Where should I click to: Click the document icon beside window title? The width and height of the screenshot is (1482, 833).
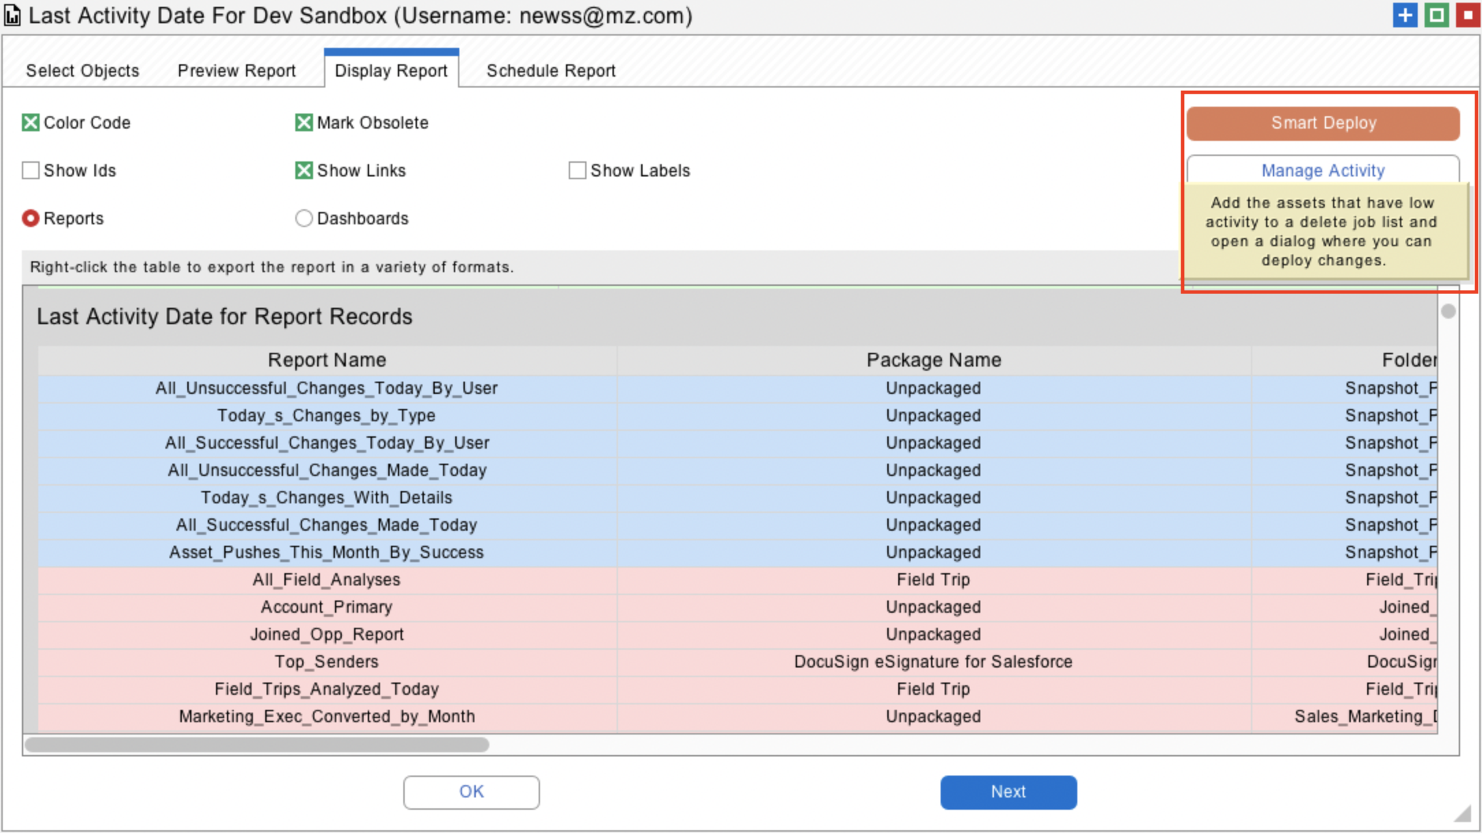[x=12, y=15]
